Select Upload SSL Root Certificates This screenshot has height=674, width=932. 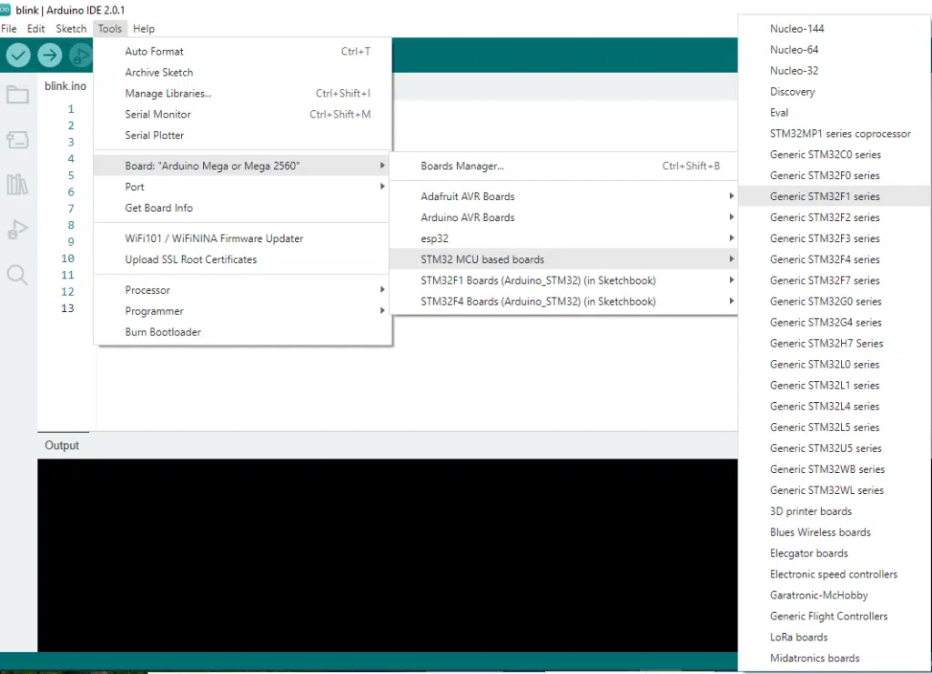coord(242,259)
